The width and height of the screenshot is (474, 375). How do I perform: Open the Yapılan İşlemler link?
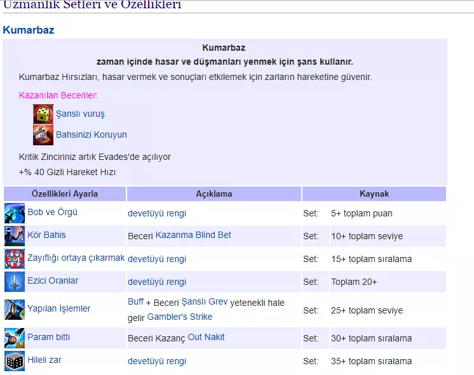tap(59, 308)
